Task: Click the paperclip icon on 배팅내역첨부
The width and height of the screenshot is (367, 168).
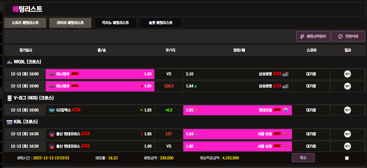Action: [x=302, y=36]
